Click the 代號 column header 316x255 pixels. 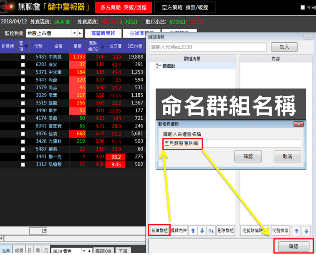38,46
